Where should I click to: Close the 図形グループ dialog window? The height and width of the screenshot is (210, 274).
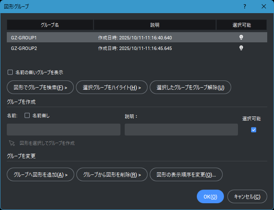click(x=264, y=6)
